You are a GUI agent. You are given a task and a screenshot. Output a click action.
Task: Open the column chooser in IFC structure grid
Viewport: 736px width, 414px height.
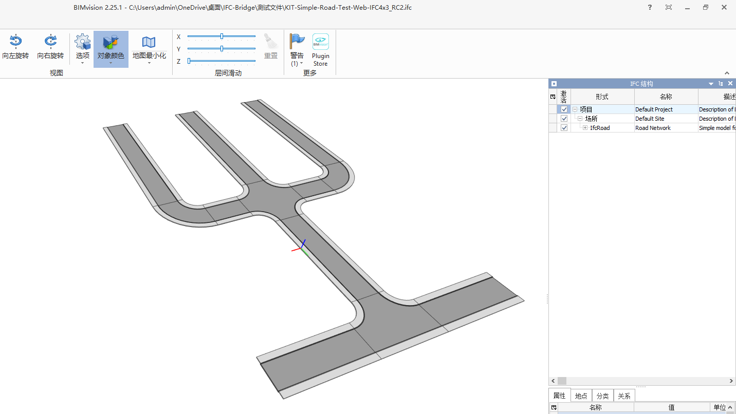coord(553,97)
